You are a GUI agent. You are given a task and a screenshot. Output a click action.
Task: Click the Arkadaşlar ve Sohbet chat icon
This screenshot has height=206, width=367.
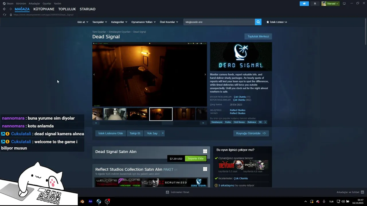[362, 192]
